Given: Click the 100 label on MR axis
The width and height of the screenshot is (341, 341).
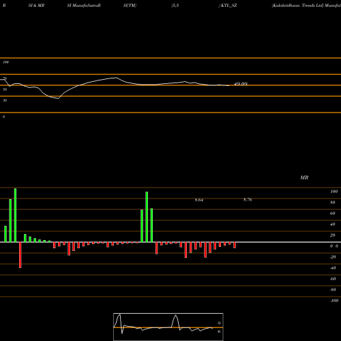Looking at the screenshot, I should [x=333, y=192].
